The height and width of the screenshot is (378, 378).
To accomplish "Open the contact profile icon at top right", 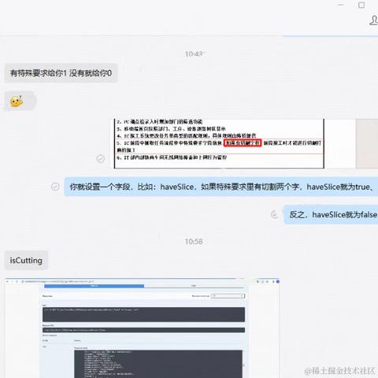I will (x=374, y=20).
